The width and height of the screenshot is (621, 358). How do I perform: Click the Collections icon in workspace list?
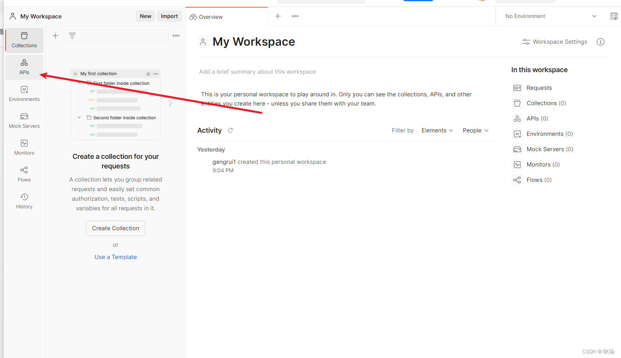click(x=517, y=103)
